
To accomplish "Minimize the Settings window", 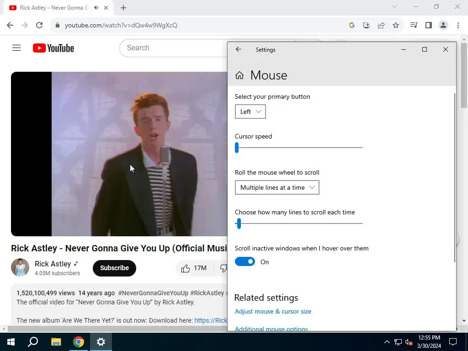I will 404,49.
